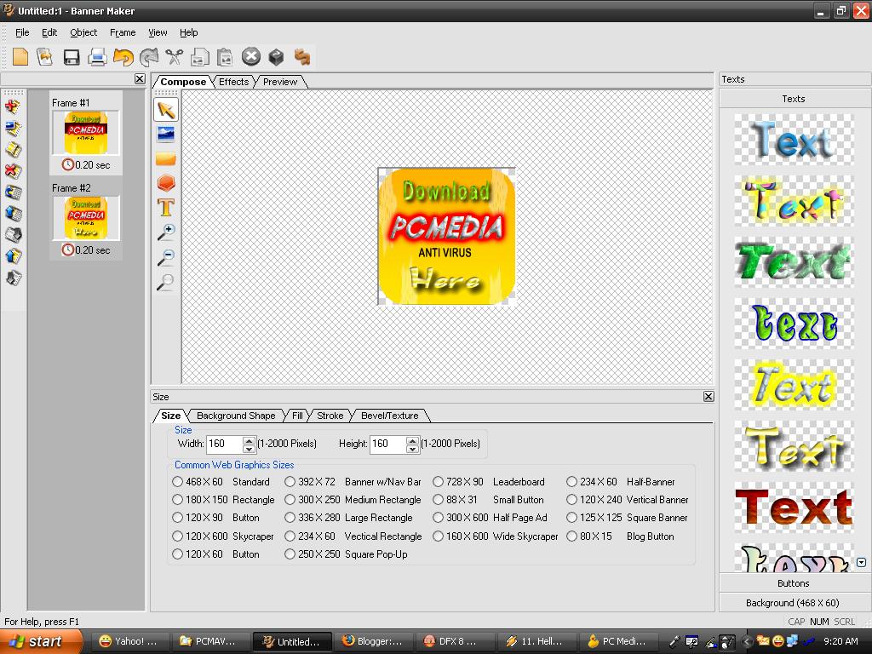This screenshot has width=872, height=654.
Task: Open the Bevel/Texture tab
Action: (x=389, y=416)
